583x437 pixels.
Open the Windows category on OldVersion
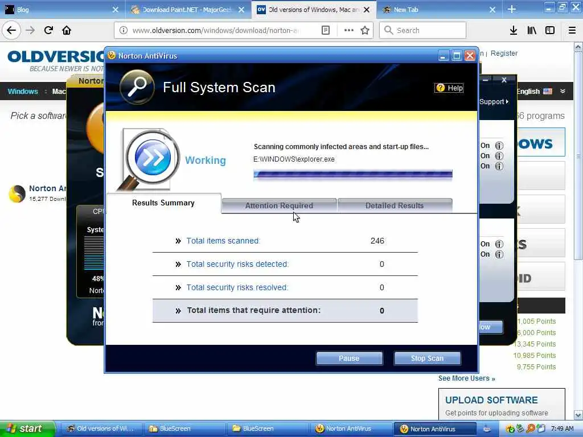click(x=23, y=92)
